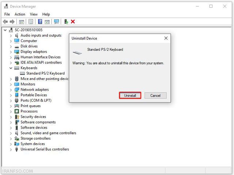Click the red X Uninstall device icon
234x175 pixels.
tap(73, 22)
